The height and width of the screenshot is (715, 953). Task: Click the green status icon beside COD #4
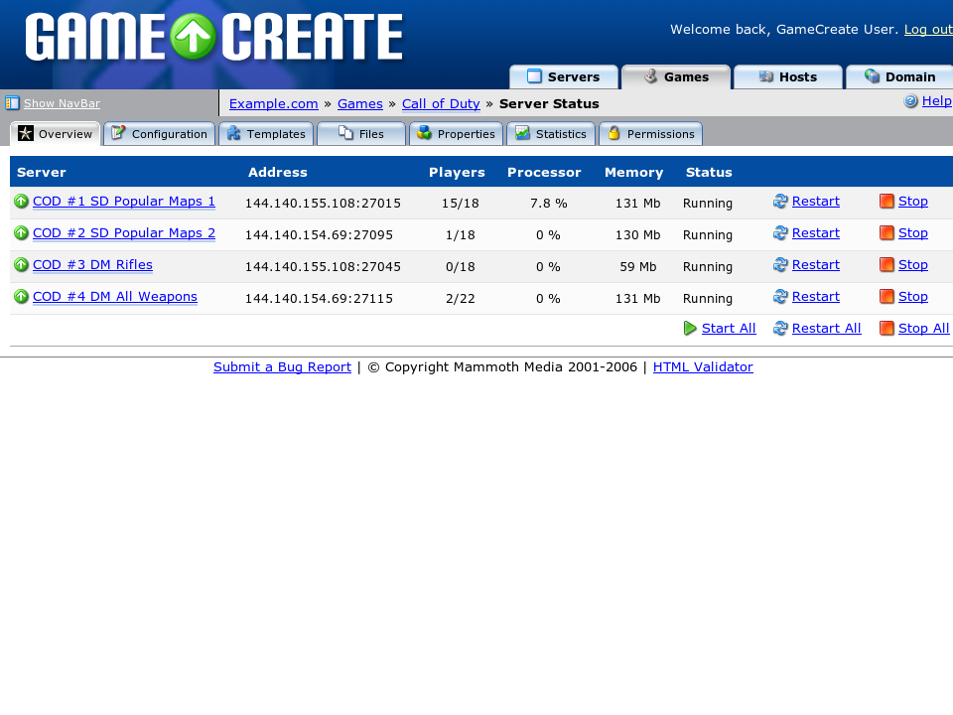pos(21,296)
